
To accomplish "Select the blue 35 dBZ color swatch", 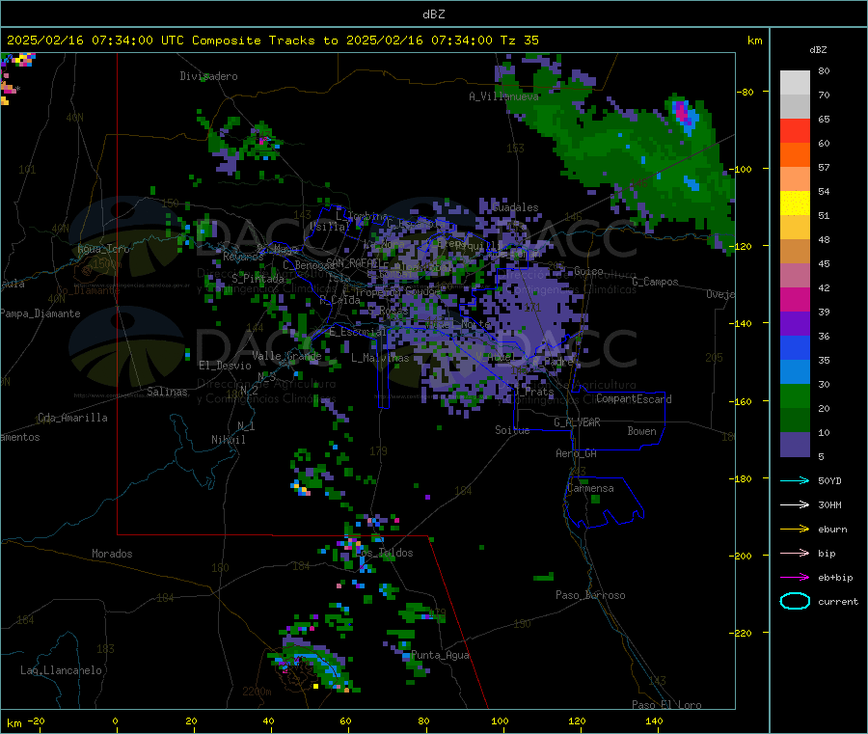I will tap(795, 347).
